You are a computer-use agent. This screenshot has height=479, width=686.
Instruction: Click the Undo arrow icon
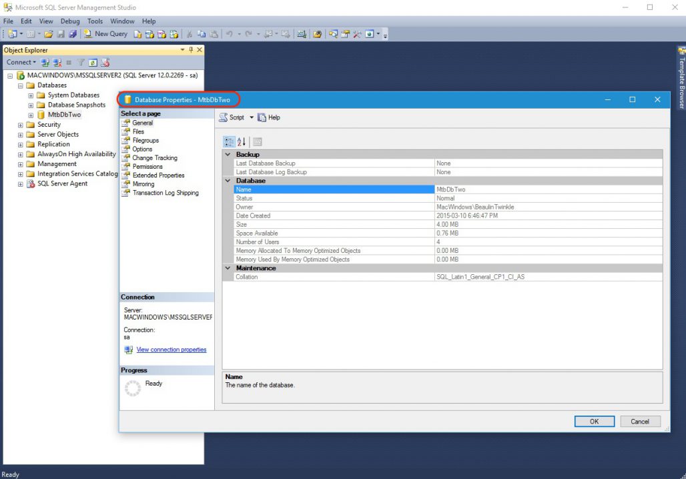[x=230, y=34]
